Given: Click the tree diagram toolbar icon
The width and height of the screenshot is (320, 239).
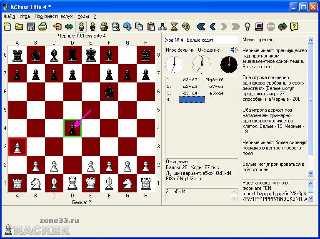Looking at the screenshot, I should coord(162,27).
